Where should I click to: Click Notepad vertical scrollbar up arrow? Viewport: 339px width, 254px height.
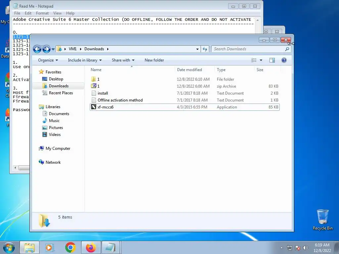pyautogui.click(x=258, y=20)
